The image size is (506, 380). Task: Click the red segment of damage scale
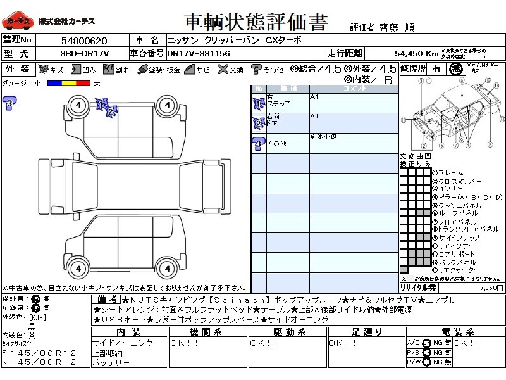[x=82, y=83]
